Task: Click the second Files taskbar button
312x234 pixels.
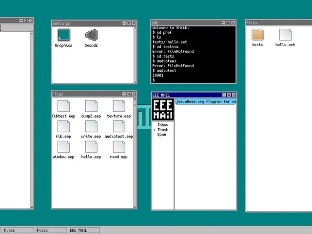Action: pos(51,230)
